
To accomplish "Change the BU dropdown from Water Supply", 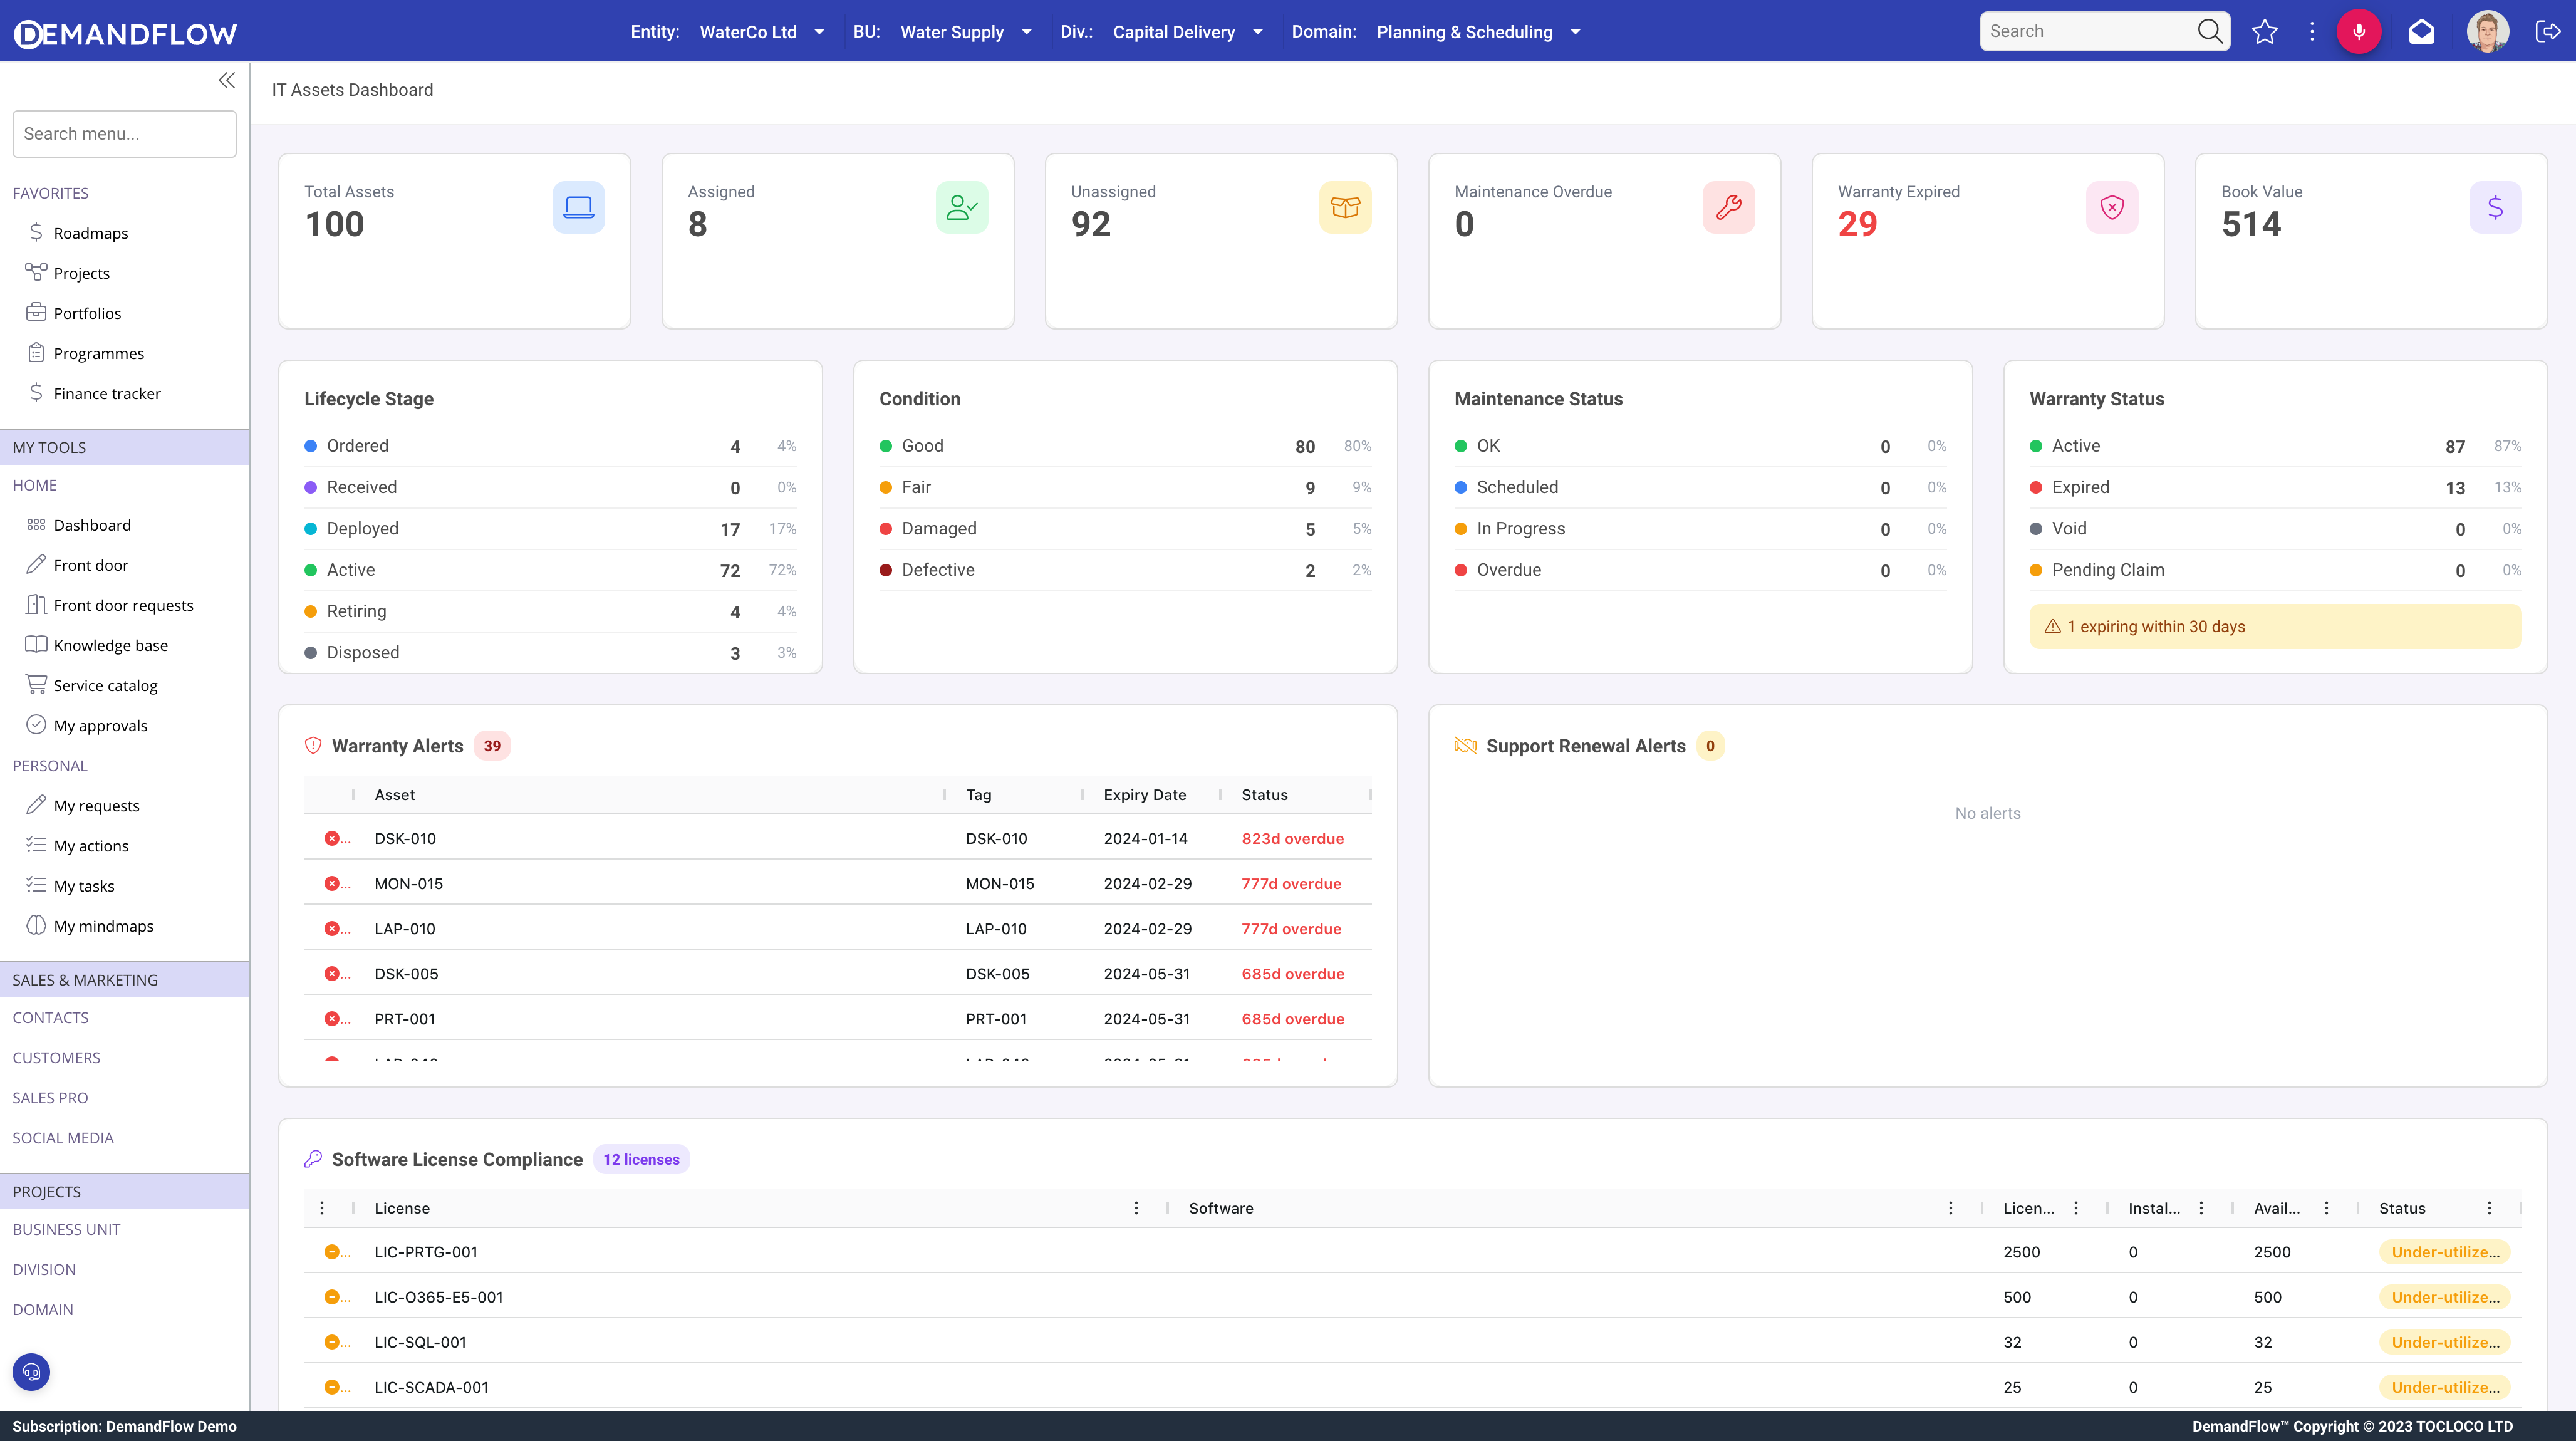I will click(x=1026, y=31).
